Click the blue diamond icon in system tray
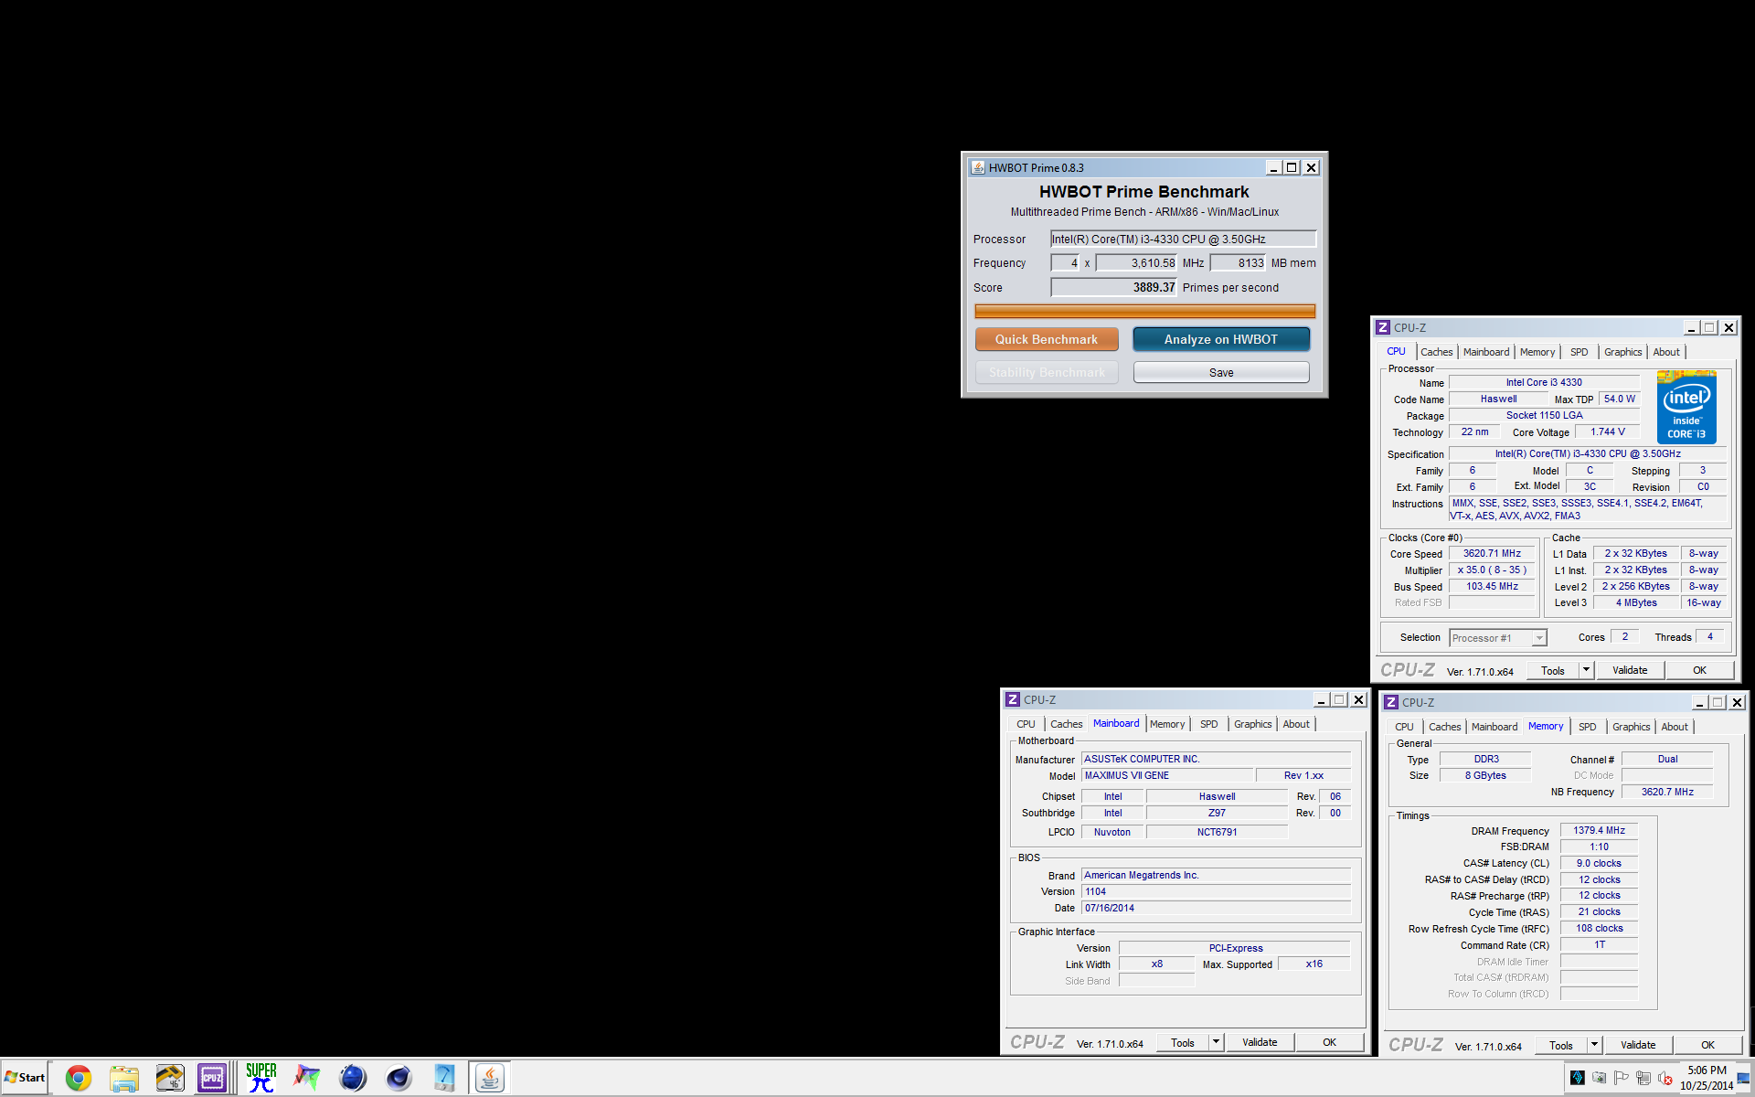This screenshot has height=1097, width=1755. (1577, 1078)
